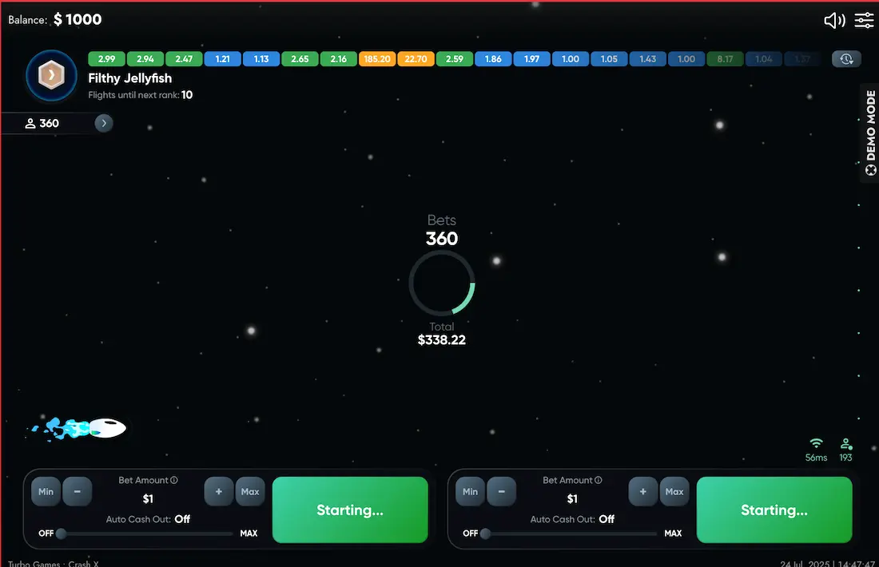Image resolution: width=879 pixels, height=567 pixels.
Task: Select the 185.20 multiplier from history
Action: pos(376,58)
